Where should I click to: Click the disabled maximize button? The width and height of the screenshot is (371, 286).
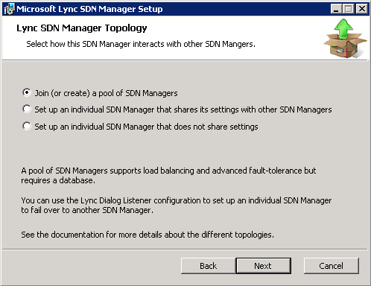[349, 9]
